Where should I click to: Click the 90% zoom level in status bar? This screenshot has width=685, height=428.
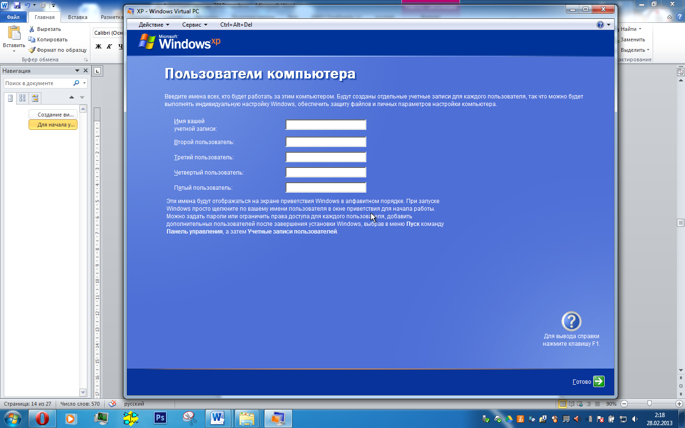pyautogui.click(x=611, y=404)
